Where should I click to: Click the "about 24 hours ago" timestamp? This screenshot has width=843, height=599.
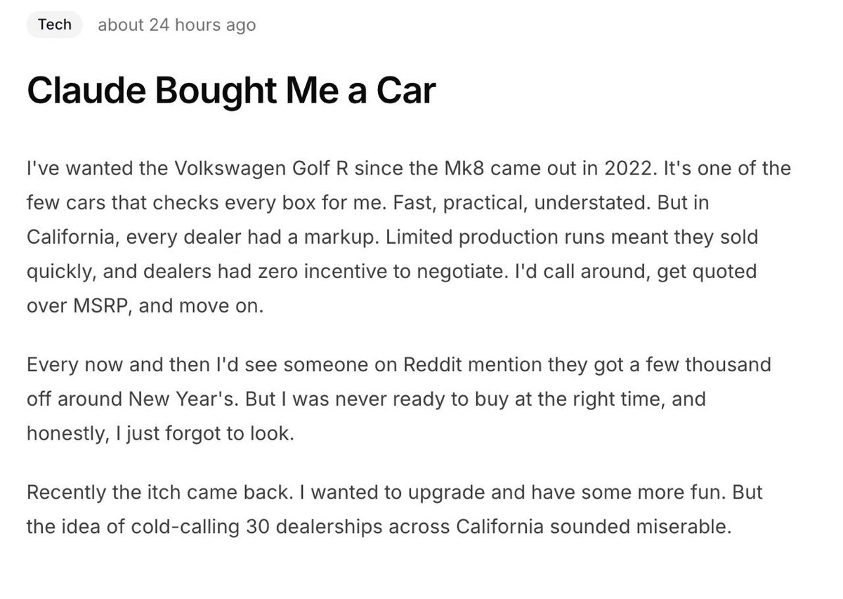176,25
